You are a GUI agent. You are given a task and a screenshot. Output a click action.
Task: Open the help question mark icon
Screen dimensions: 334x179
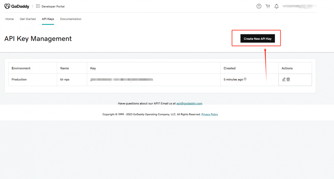tap(259, 7)
